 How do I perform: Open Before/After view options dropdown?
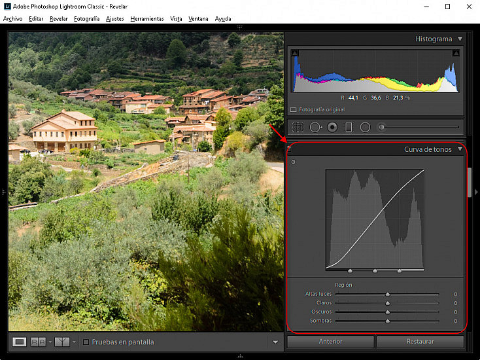coord(50,342)
